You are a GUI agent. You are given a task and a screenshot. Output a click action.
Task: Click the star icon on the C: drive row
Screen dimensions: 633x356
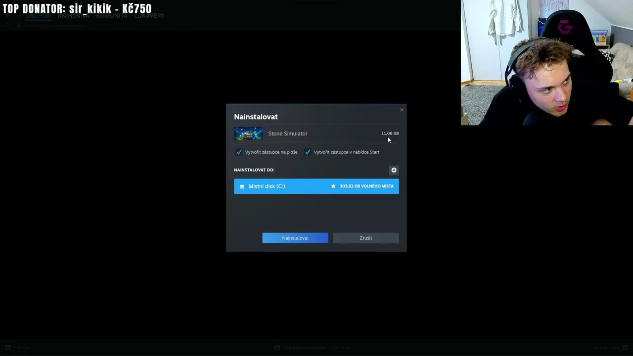(x=333, y=186)
